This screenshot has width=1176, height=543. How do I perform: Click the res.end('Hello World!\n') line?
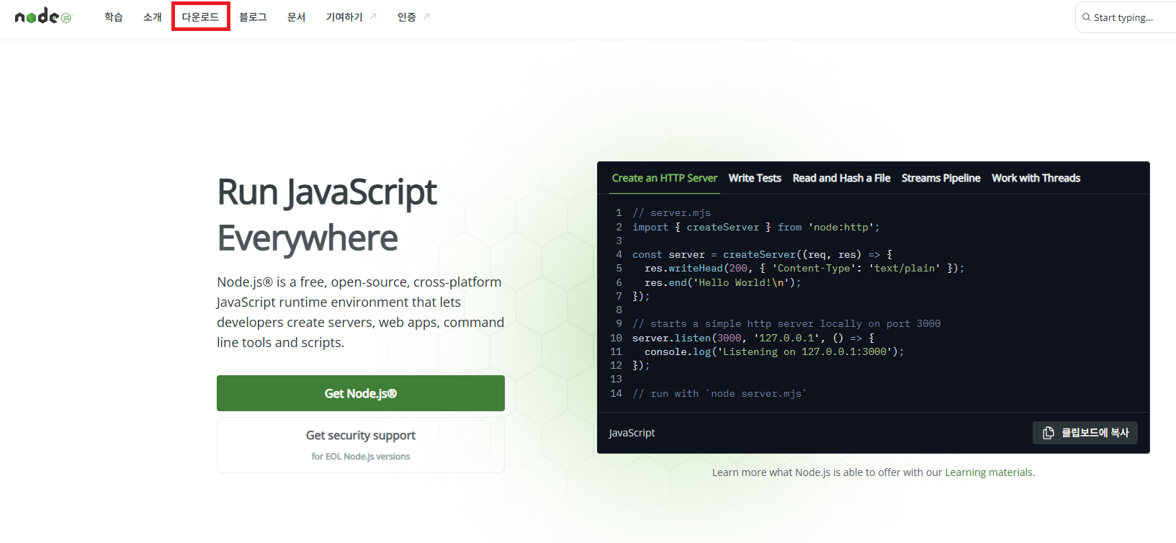pyautogui.click(x=722, y=282)
